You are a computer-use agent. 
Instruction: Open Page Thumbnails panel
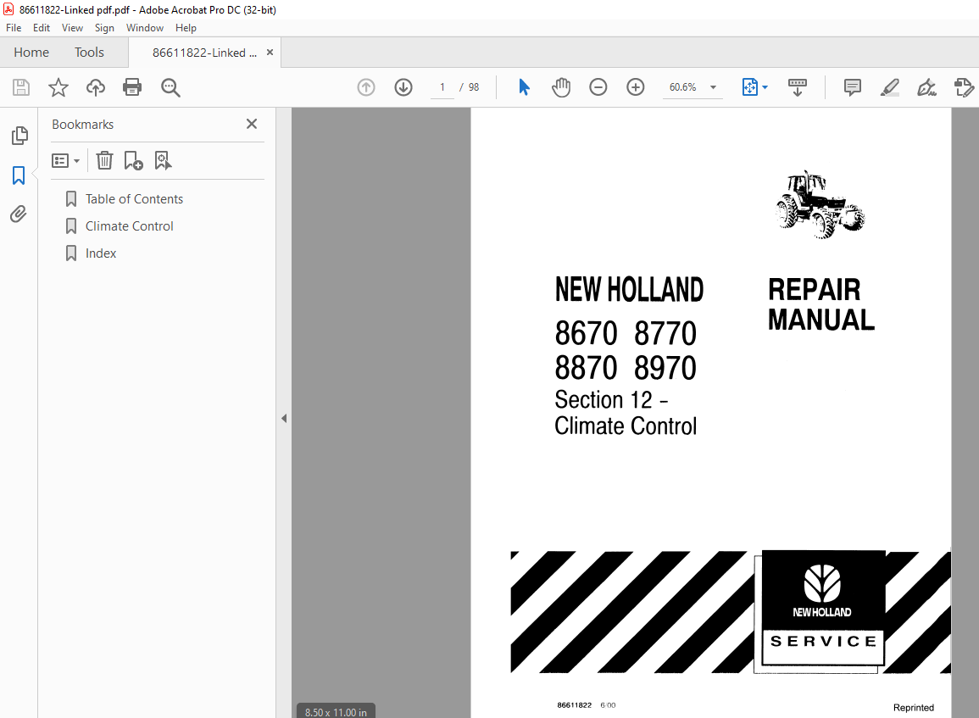tap(19, 136)
